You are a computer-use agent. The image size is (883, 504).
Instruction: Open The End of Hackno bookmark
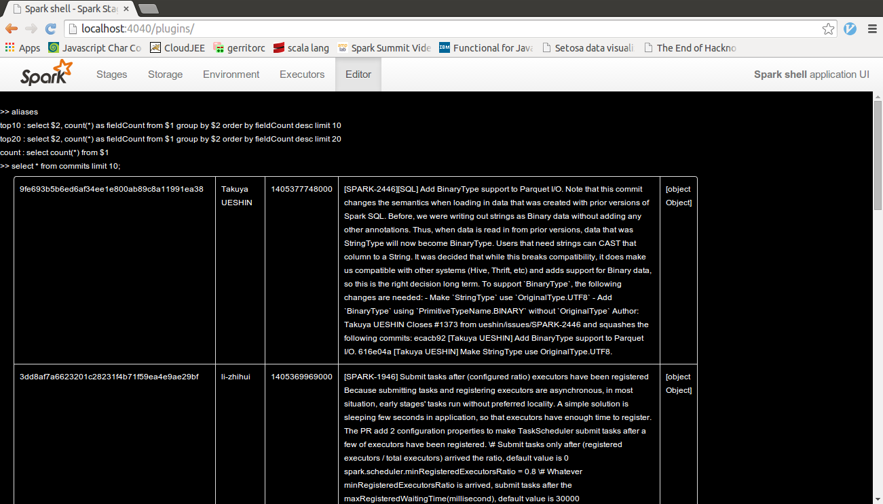690,47
